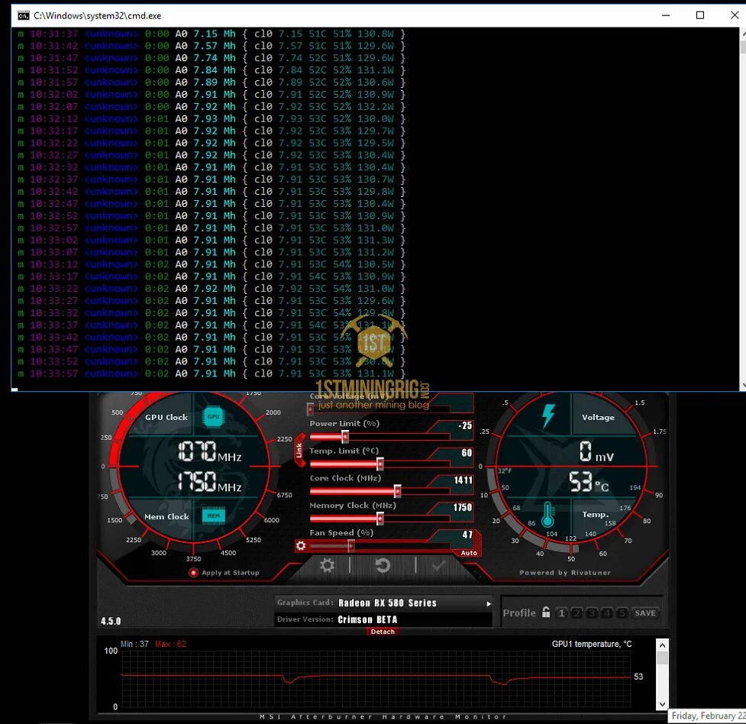Open Afterburner settings gear
Viewport: 746px width, 724px height.
[x=327, y=565]
